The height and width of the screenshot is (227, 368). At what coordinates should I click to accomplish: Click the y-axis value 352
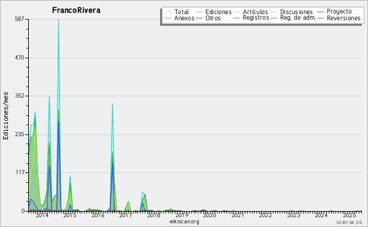point(20,96)
